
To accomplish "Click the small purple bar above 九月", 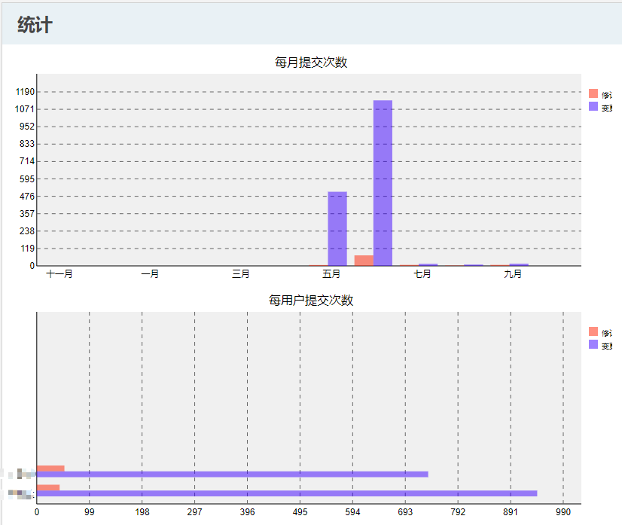I will point(519,264).
